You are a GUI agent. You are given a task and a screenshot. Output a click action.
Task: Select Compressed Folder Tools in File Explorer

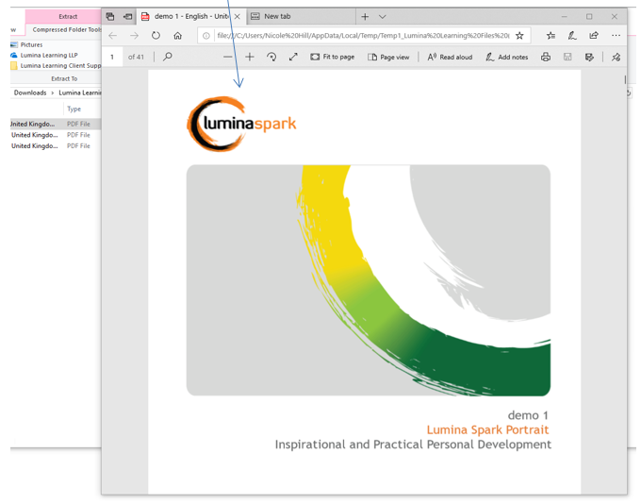67,29
